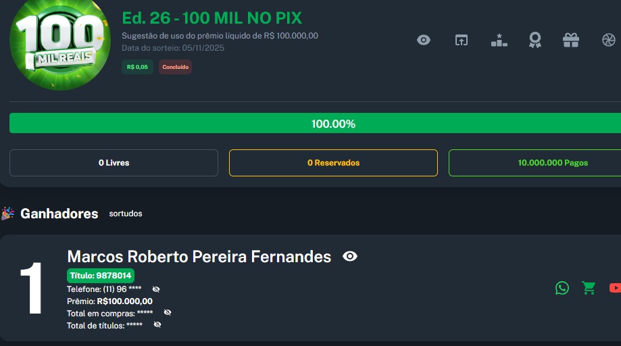Viewport: 621px width, 346px height.
Task: Open the red YouTube video icon
Action: click(614, 288)
